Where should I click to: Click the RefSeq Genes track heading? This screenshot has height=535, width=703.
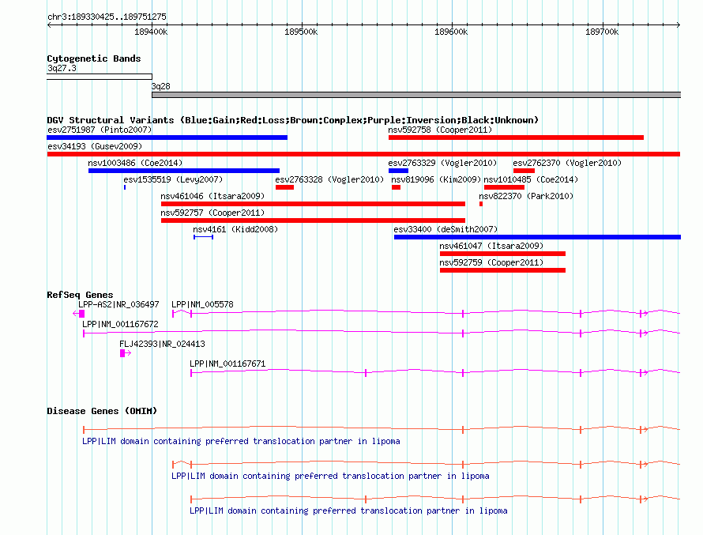coord(80,295)
